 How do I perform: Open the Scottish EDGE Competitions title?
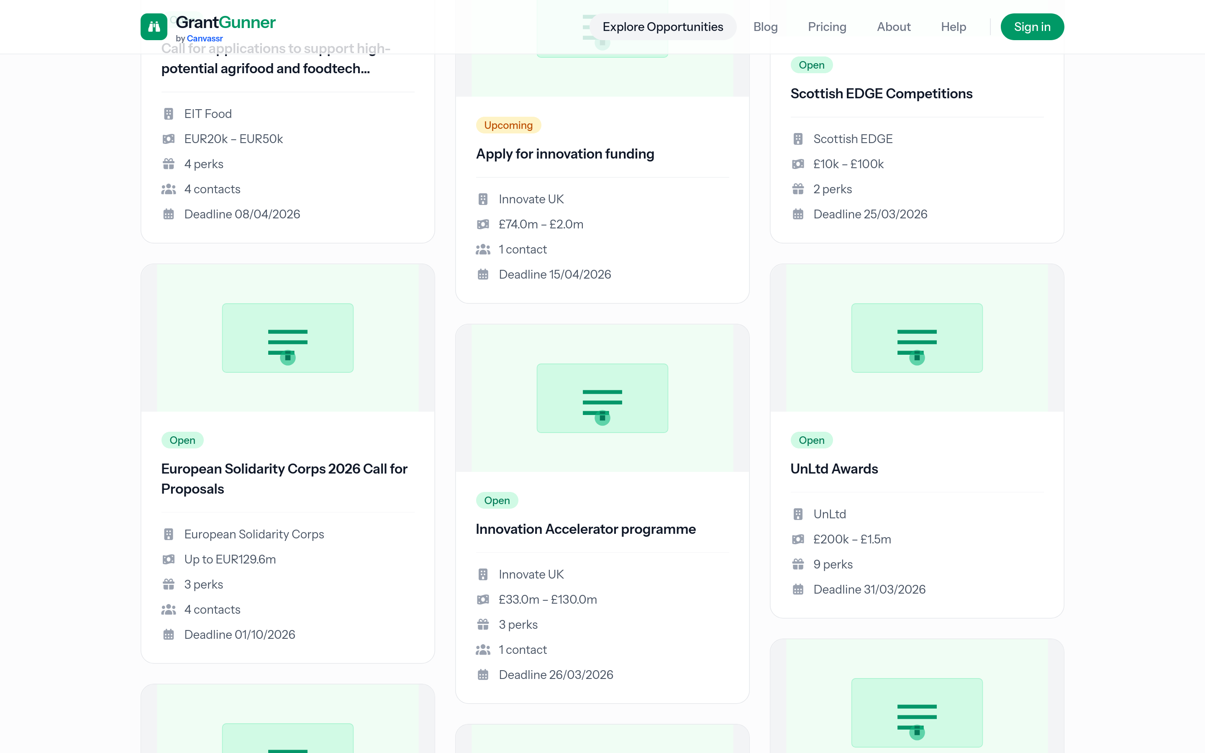tap(881, 94)
